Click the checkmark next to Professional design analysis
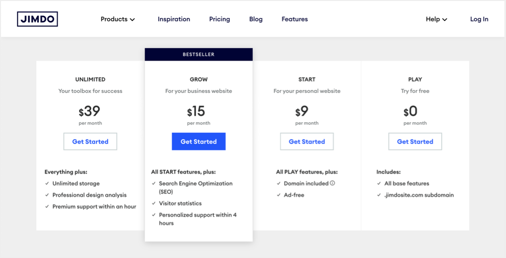 click(47, 195)
